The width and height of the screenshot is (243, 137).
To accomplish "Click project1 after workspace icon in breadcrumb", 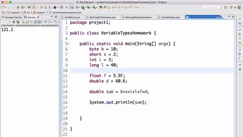I will [16, 13].
